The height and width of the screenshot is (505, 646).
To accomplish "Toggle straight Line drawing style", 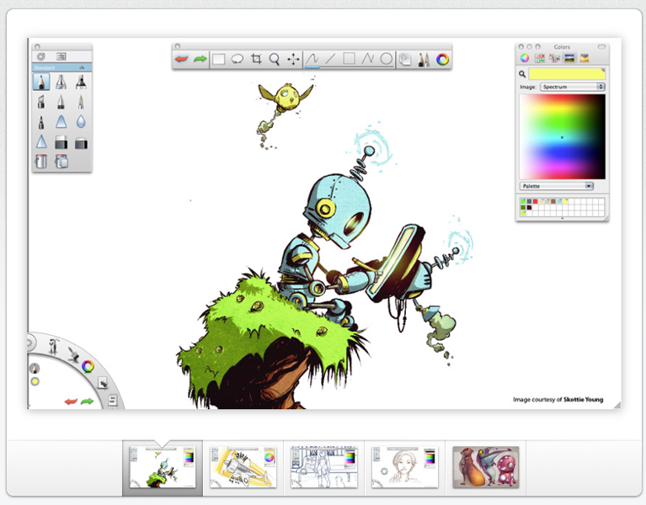I will 331,59.
